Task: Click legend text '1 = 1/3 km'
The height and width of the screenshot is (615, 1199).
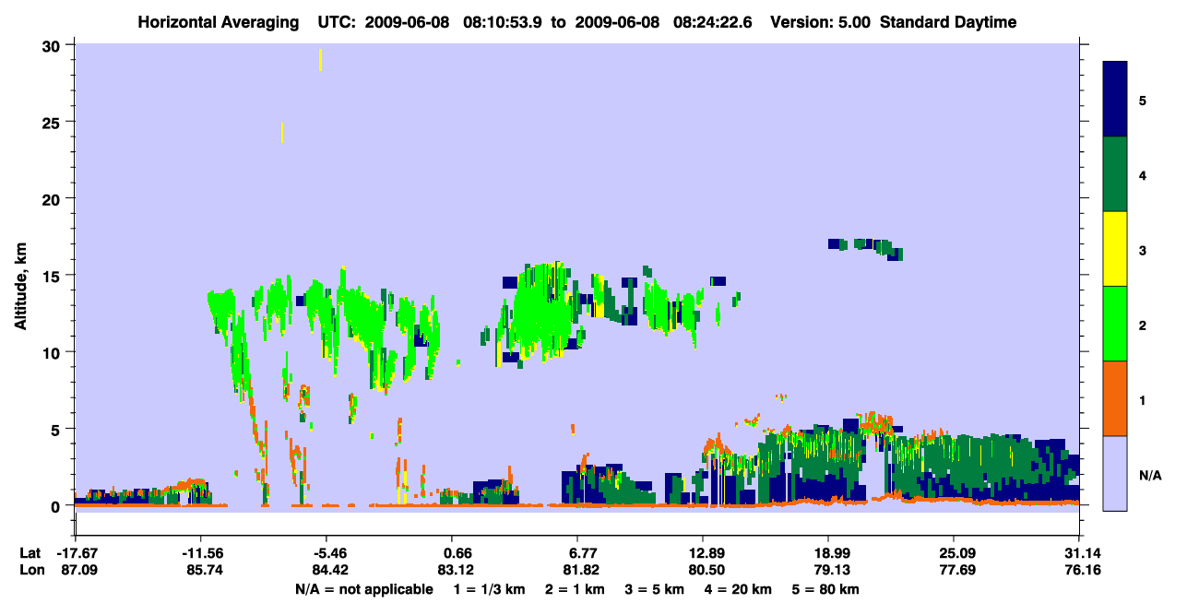Action: 489,589
